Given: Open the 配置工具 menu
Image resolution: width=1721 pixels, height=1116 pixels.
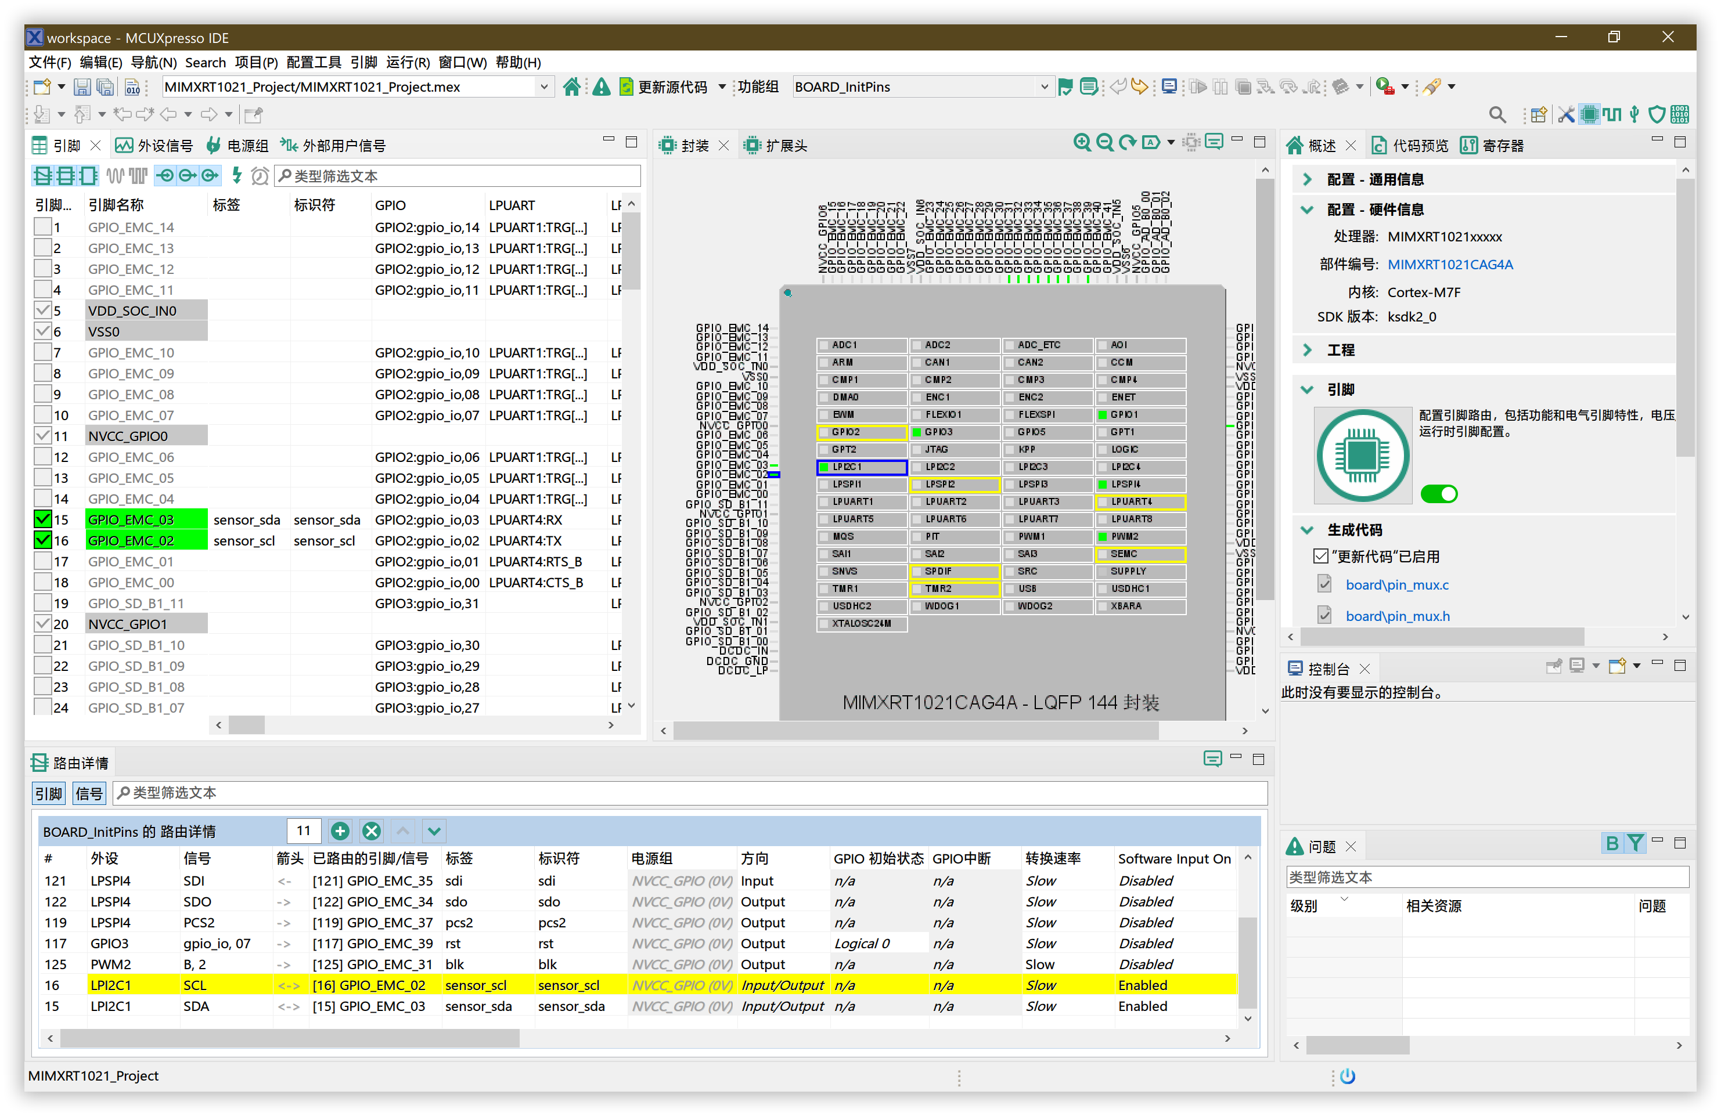Looking at the screenshot, I should click(313, 62).
